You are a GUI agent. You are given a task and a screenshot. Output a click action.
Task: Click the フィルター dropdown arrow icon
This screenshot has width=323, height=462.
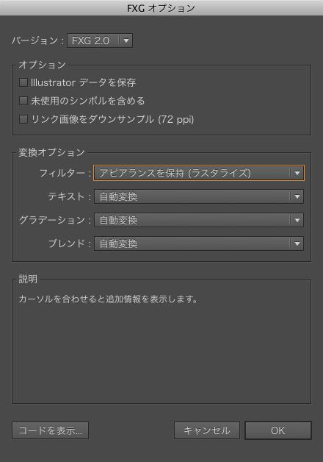[x=297, y=173]
